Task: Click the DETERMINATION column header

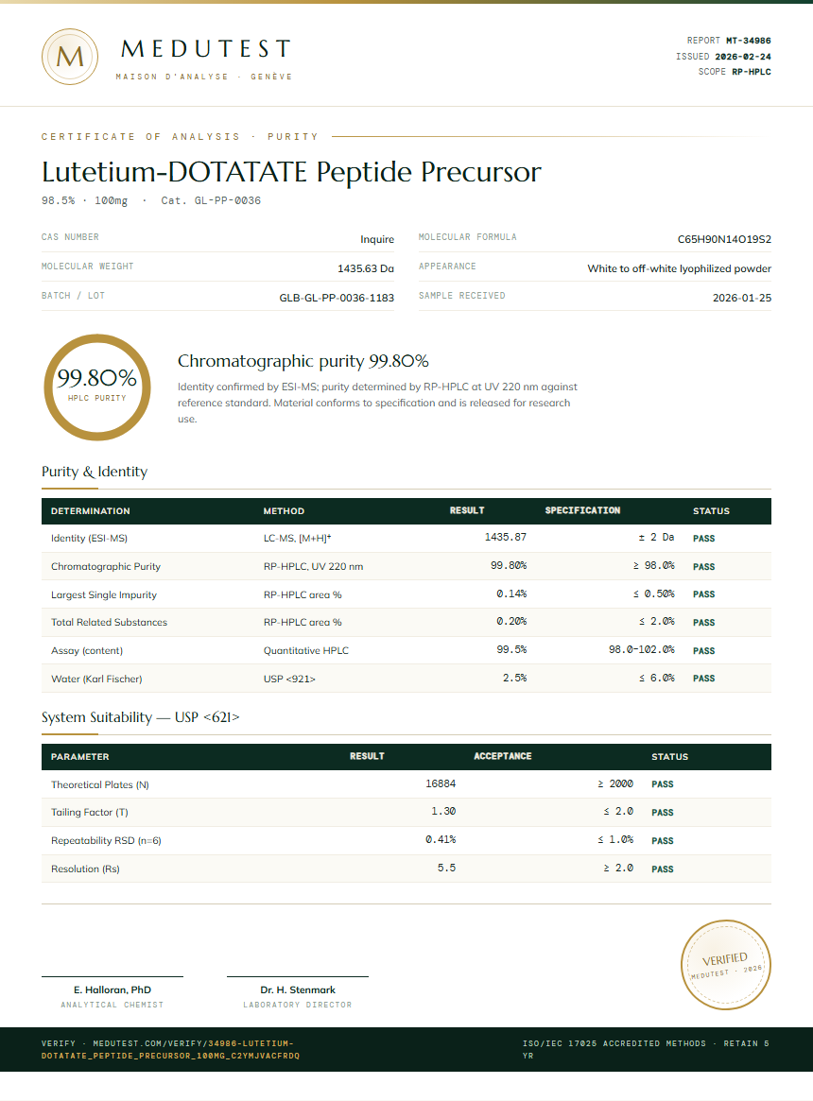Action: coord(91,511)
